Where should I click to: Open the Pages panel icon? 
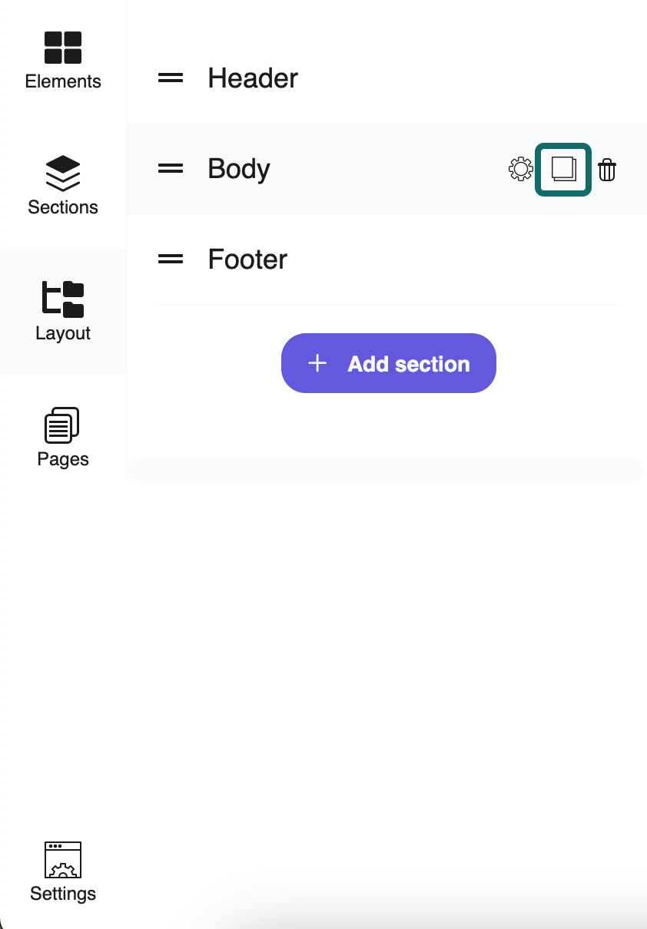tap(63, 425)
